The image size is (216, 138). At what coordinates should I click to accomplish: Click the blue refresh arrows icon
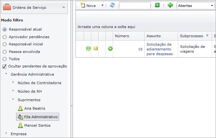click(112, 5)
